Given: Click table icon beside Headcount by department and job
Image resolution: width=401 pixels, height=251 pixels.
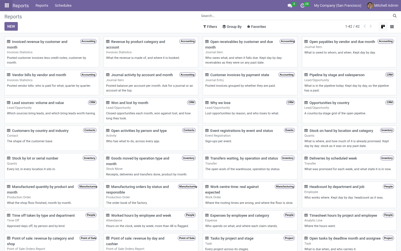Looking at the screenshot, I should click(x=306, y=187).
